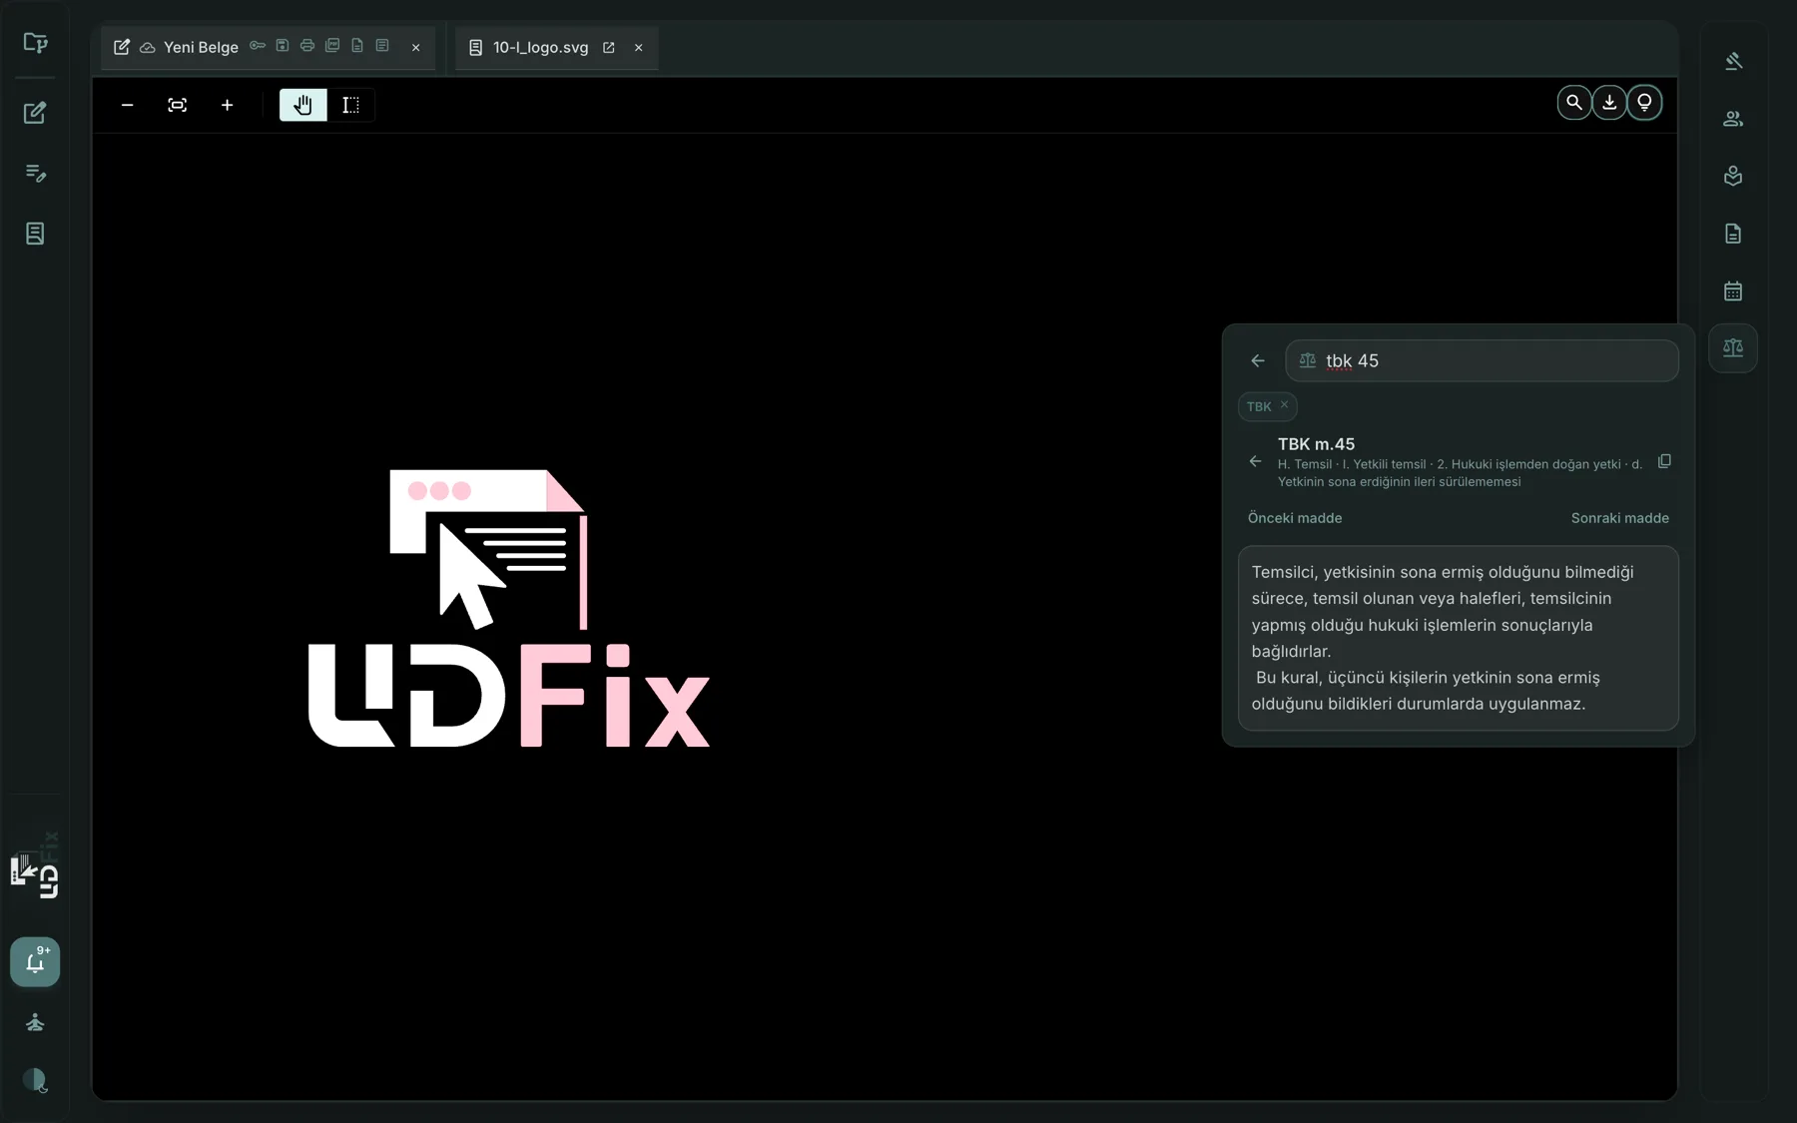
Task: Click the cloud sync icon in Yeni Belge tab
Action: 147,48
